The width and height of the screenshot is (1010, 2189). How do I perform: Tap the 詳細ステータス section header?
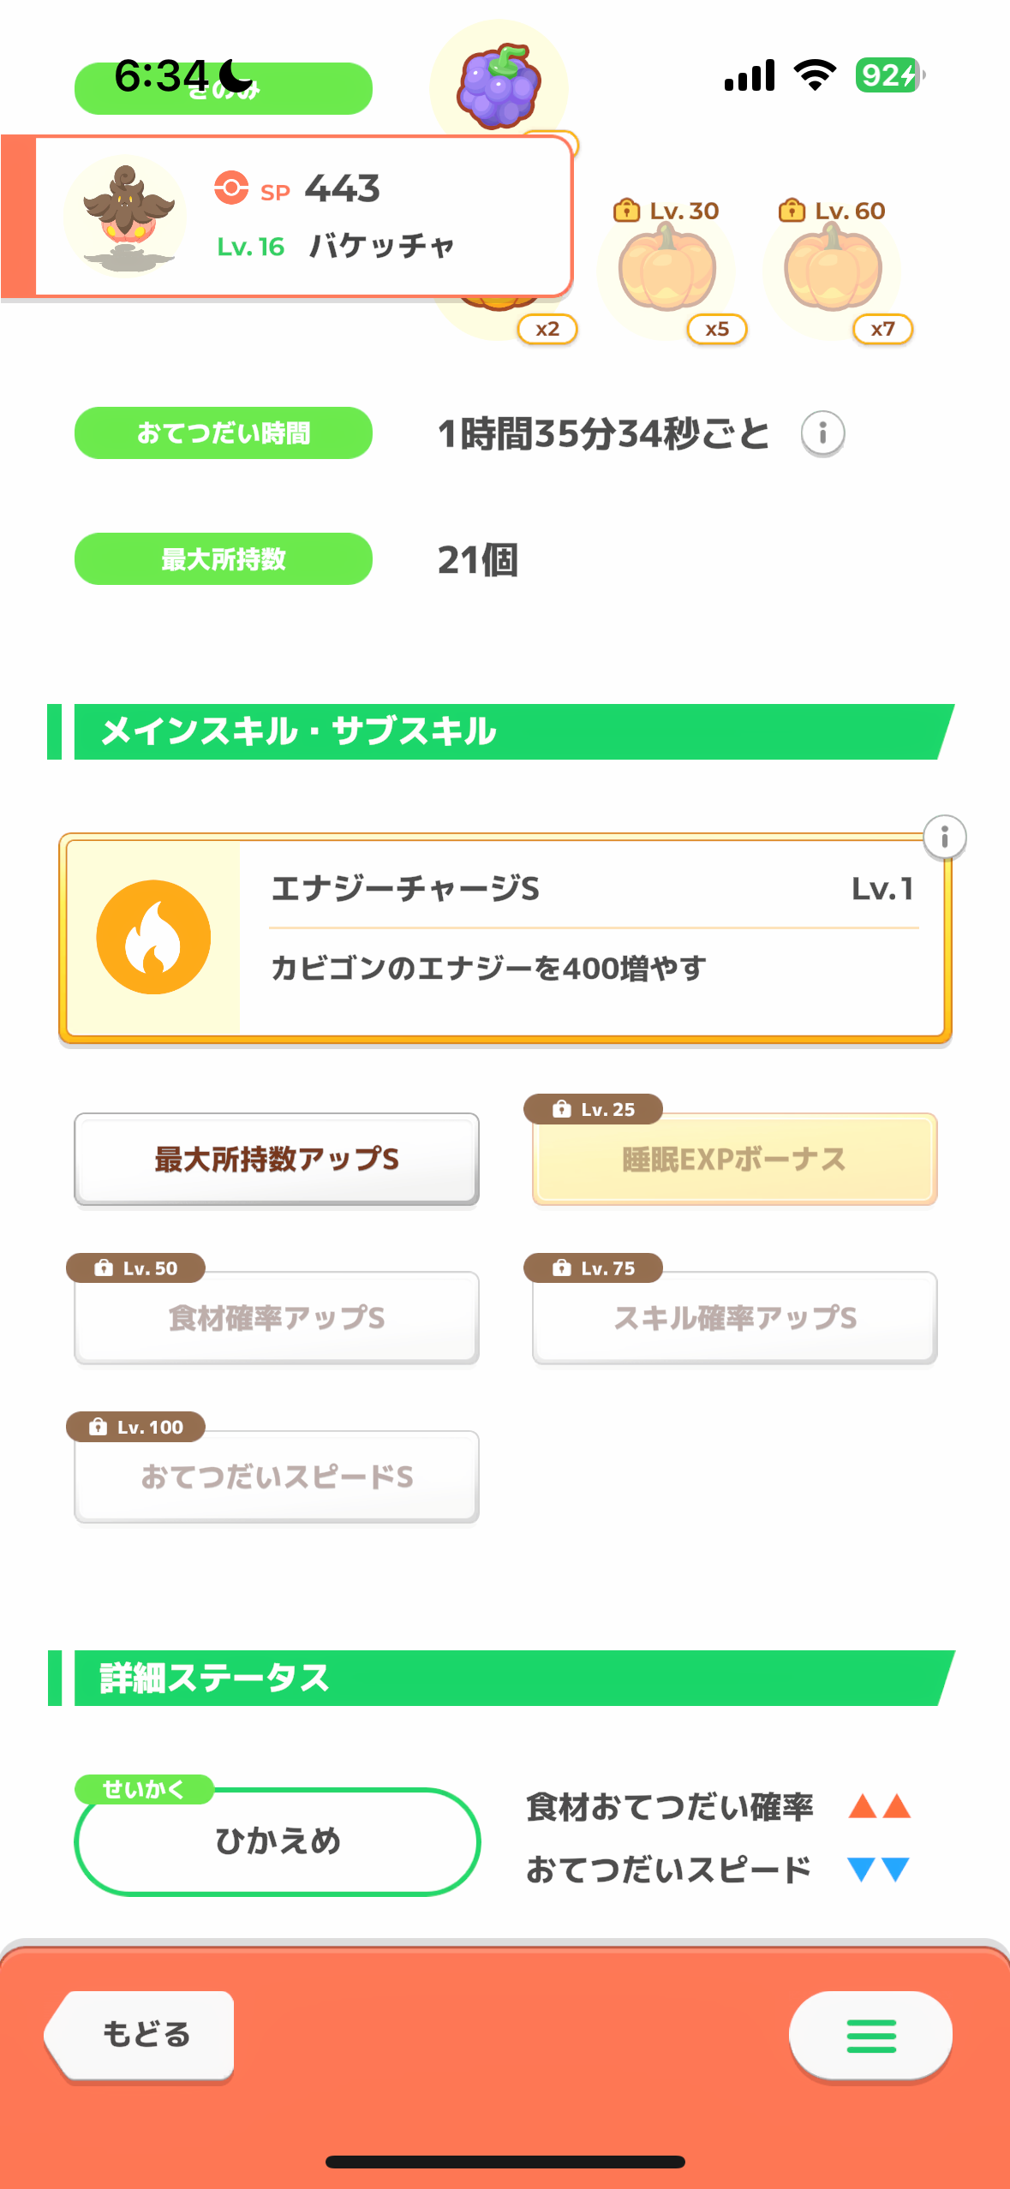tap(505, 1679)
